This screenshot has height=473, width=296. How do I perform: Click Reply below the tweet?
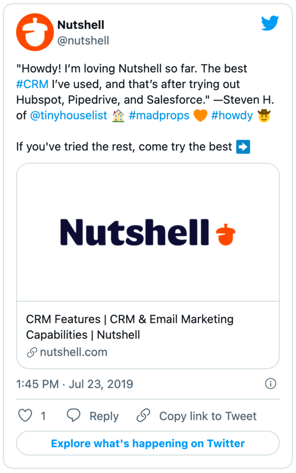click(x=104, y=416)
